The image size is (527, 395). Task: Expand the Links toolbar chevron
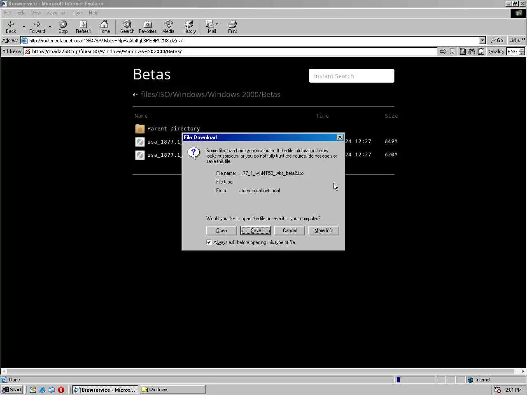point(523,39)
